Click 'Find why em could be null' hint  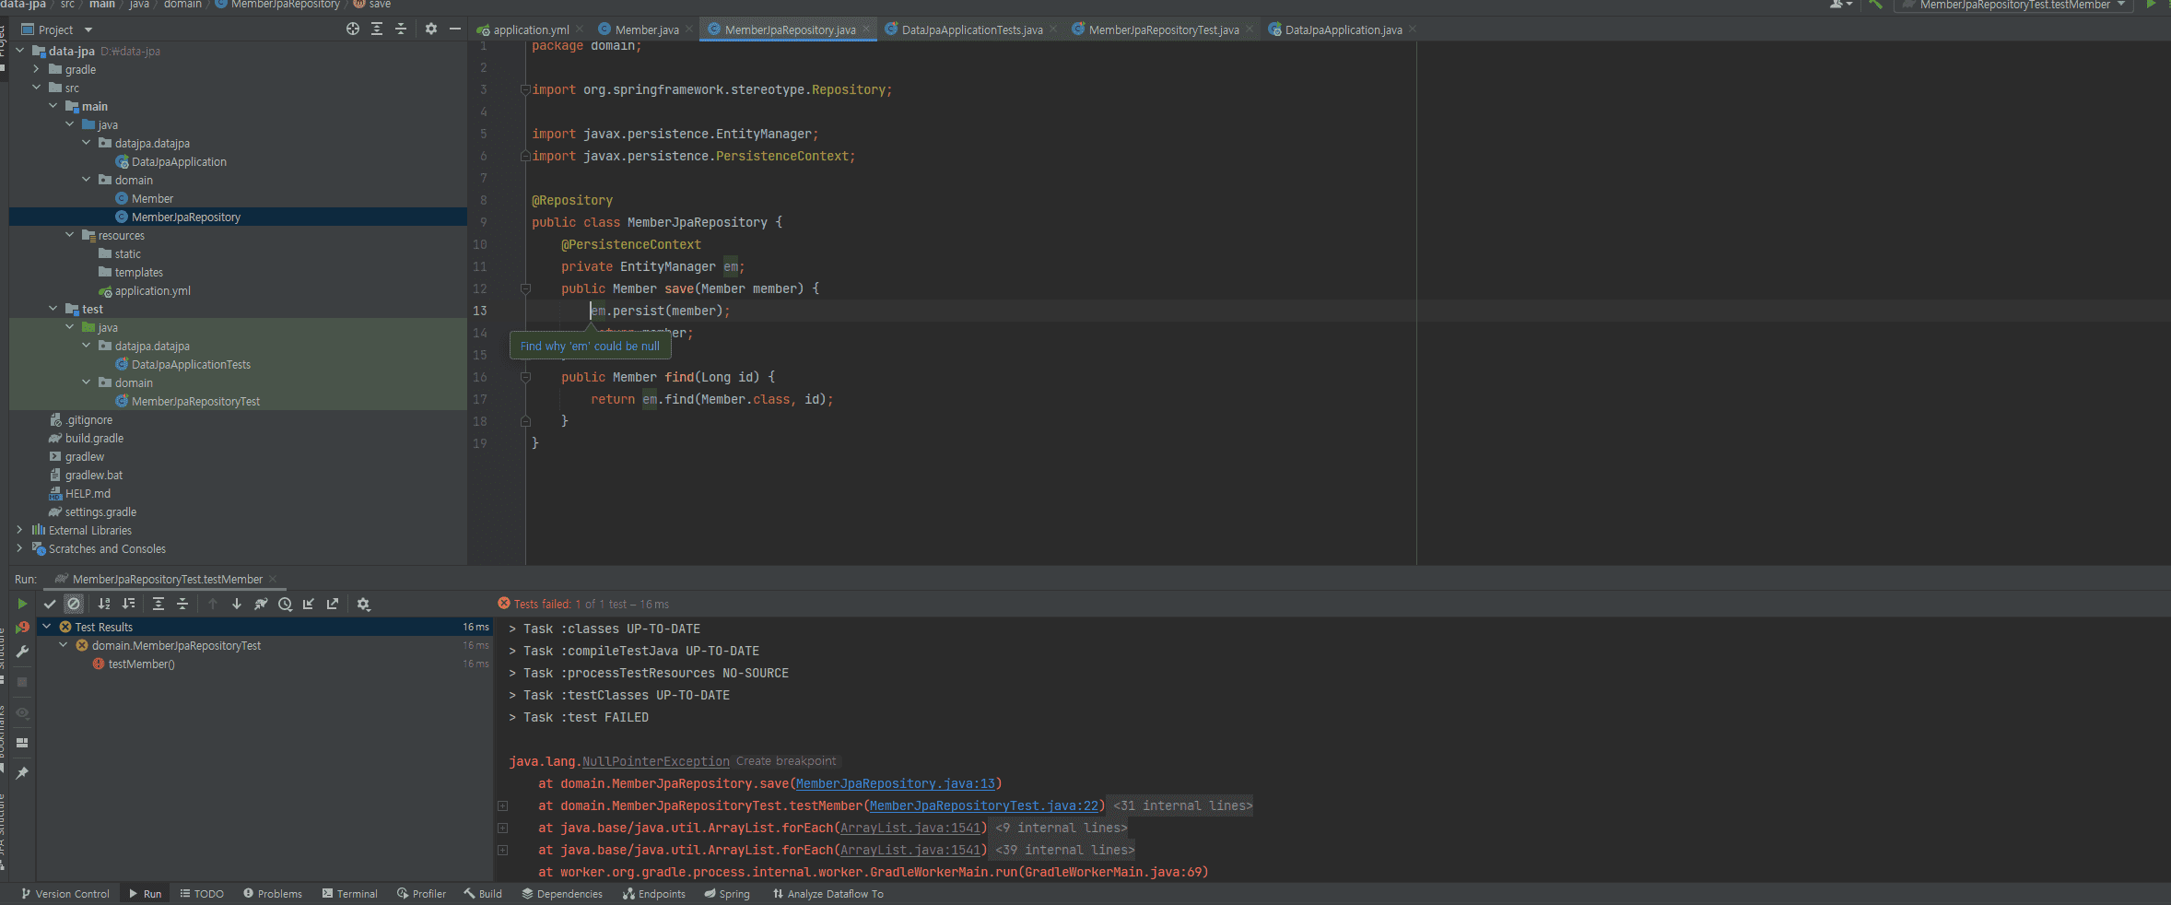tap(590, 347)
